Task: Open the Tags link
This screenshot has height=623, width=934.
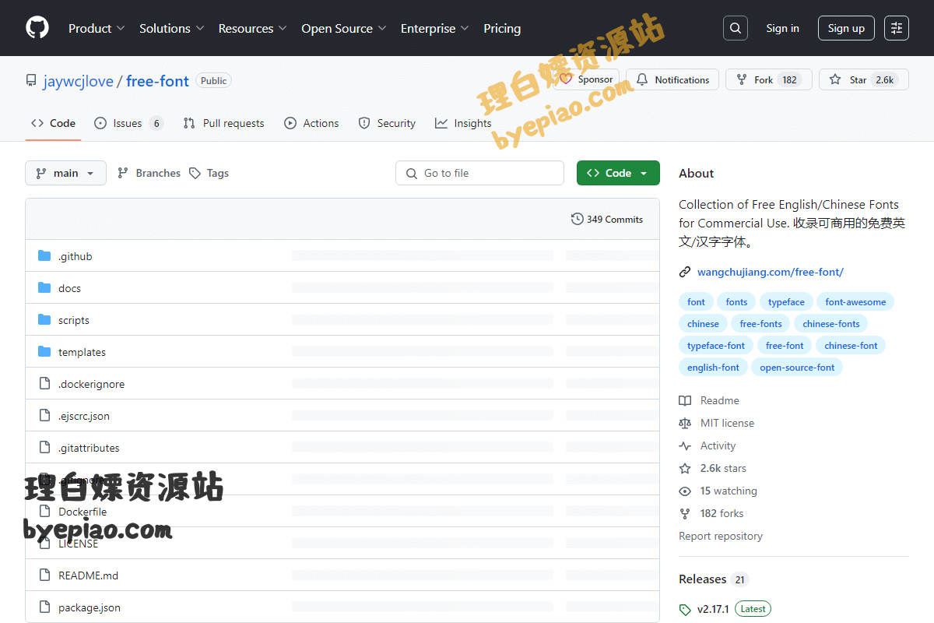Action: [209, 173]
